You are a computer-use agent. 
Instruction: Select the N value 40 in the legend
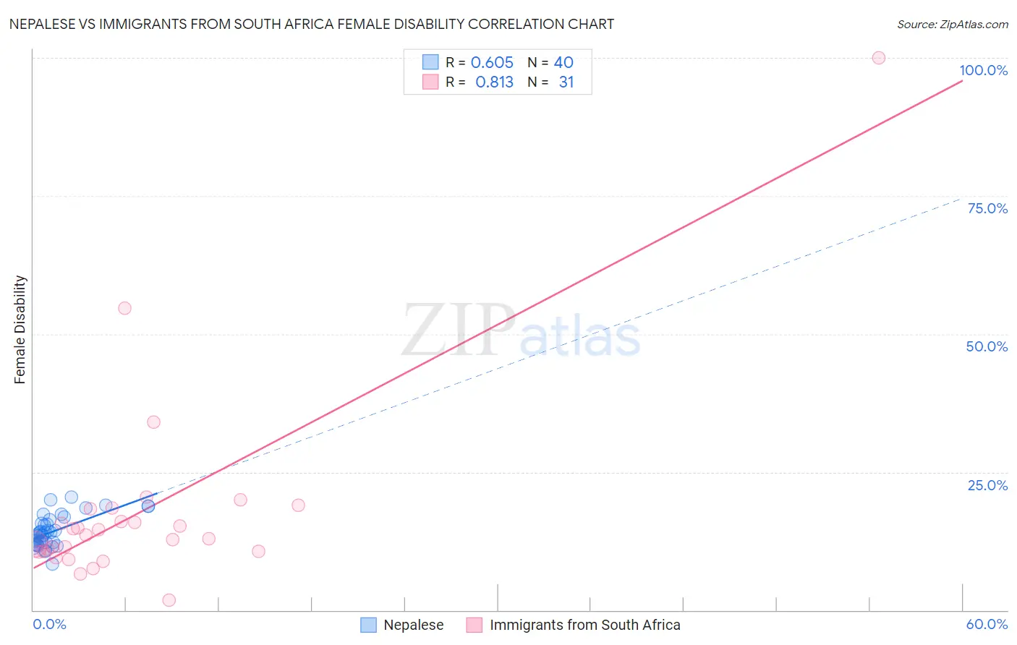coord(563,62)
